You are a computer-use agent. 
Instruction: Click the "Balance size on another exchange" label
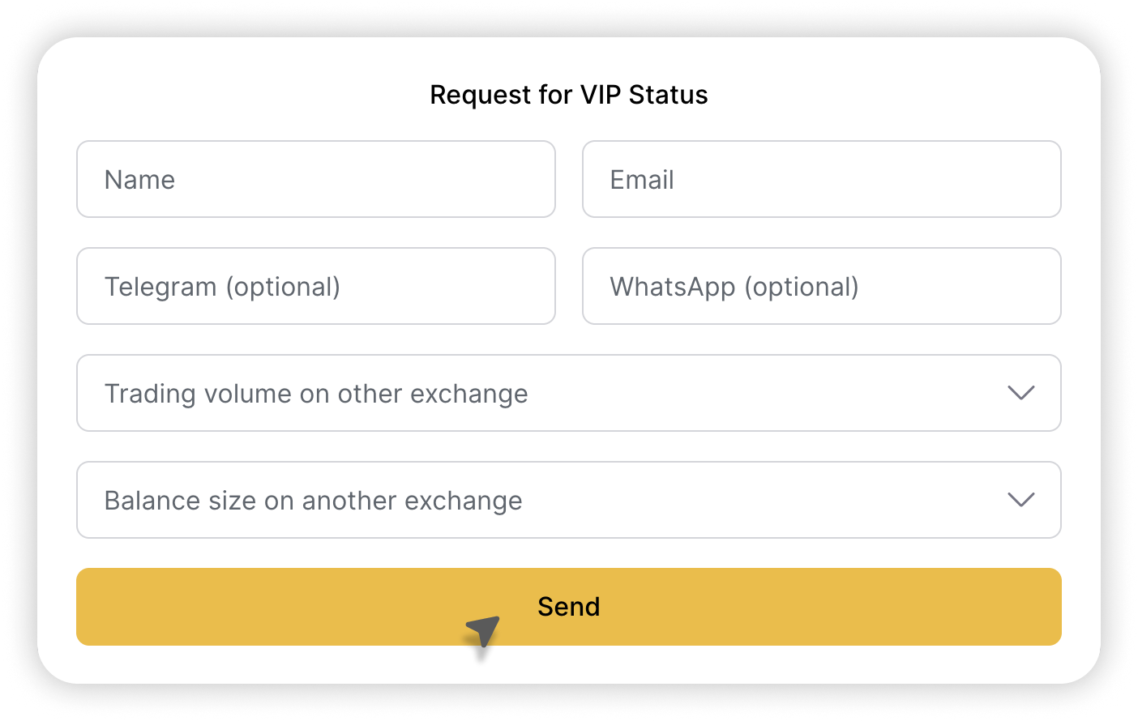coord(313,501)
